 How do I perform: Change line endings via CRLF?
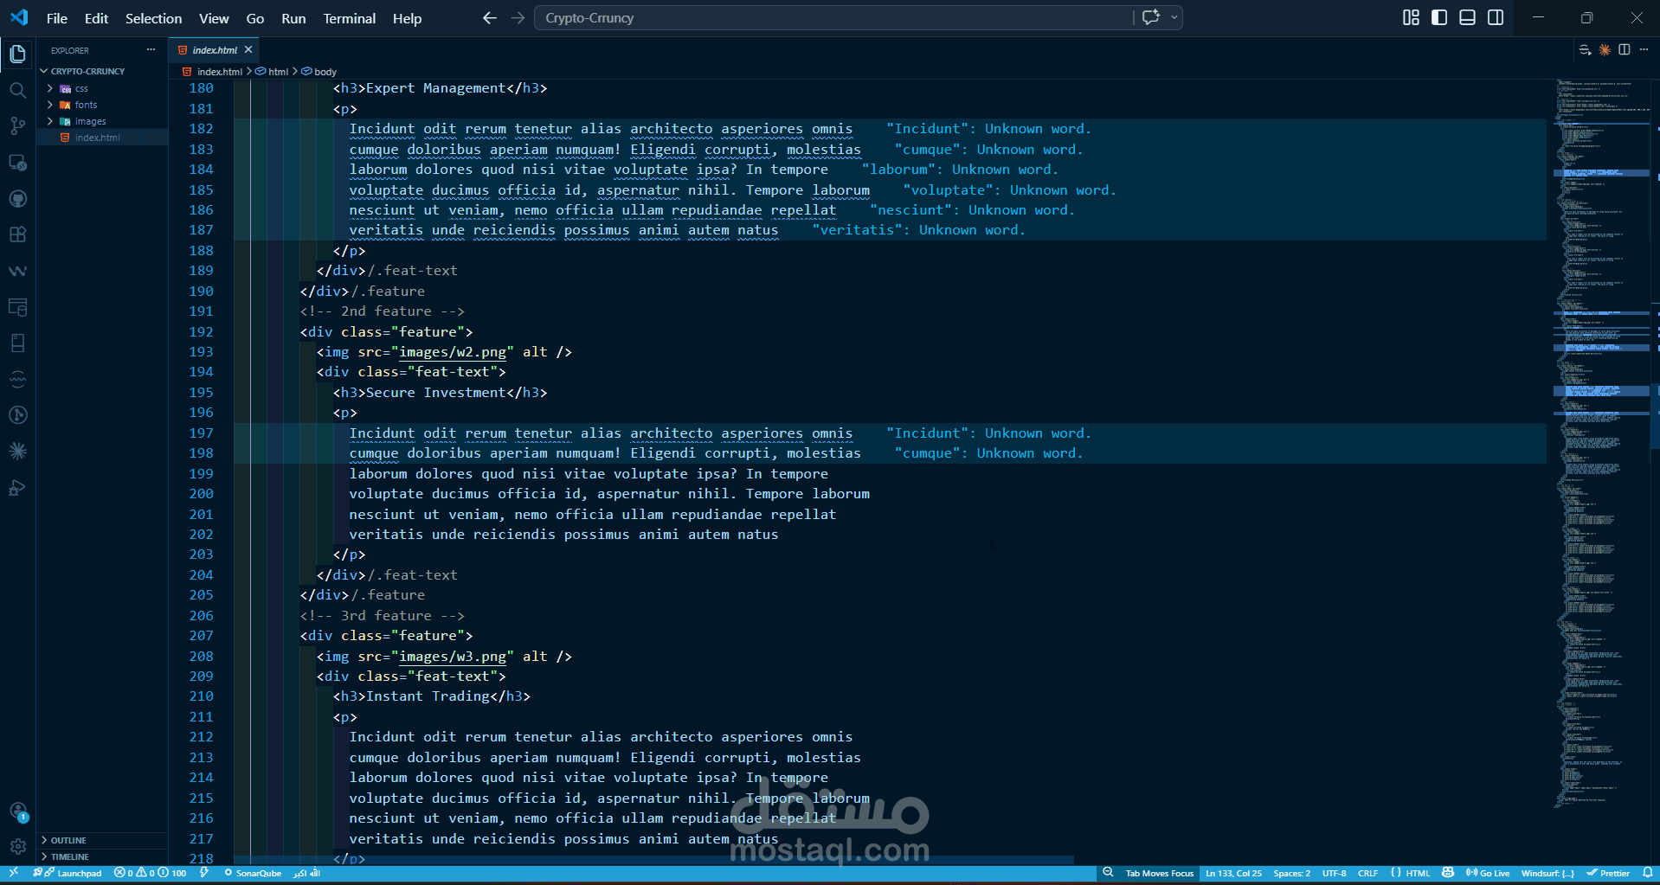[x=1367, y=873]
